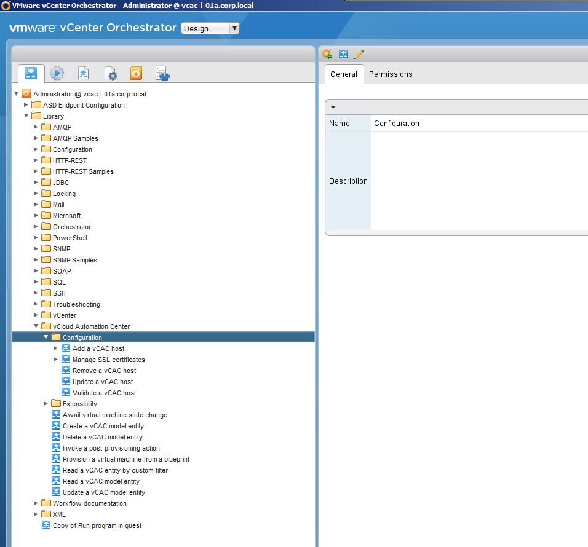This screenshot has height=547, width=588.
Task: Select the HTTP-REST Samples folder label
Action: pos(83,171)
